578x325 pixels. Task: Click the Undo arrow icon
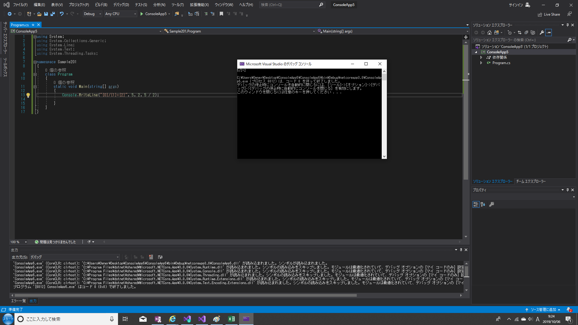[x=62, y=14]
